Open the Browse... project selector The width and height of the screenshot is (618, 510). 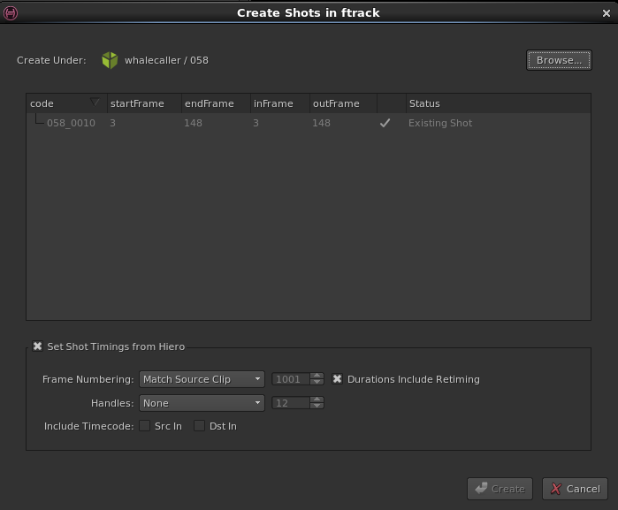coord(559,60)
